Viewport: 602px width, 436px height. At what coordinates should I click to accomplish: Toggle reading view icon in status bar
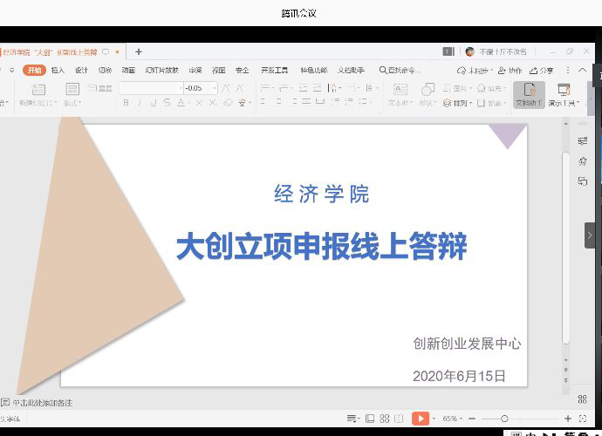pos(399,419)
